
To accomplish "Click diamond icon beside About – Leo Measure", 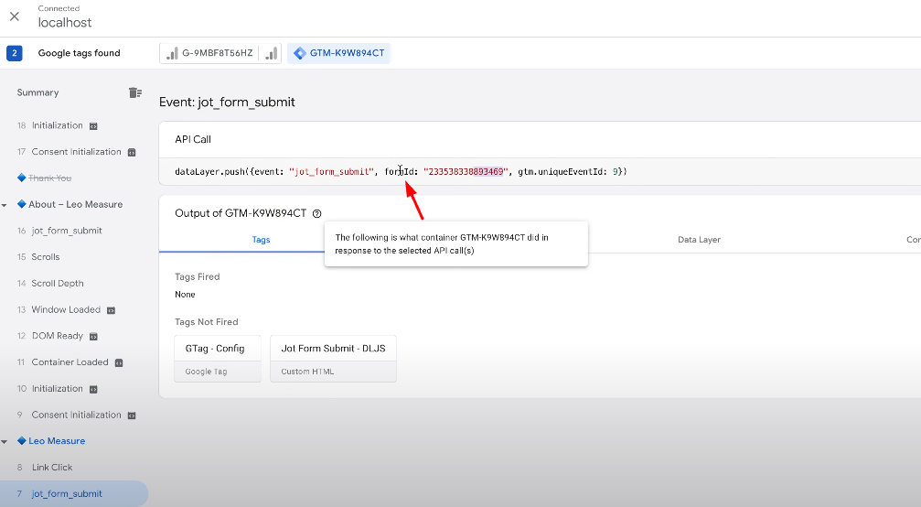I will click(x=22, y=204).
